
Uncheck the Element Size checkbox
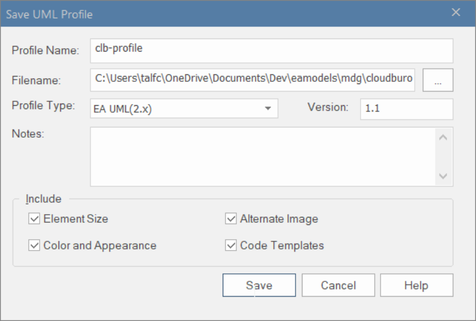35,219
